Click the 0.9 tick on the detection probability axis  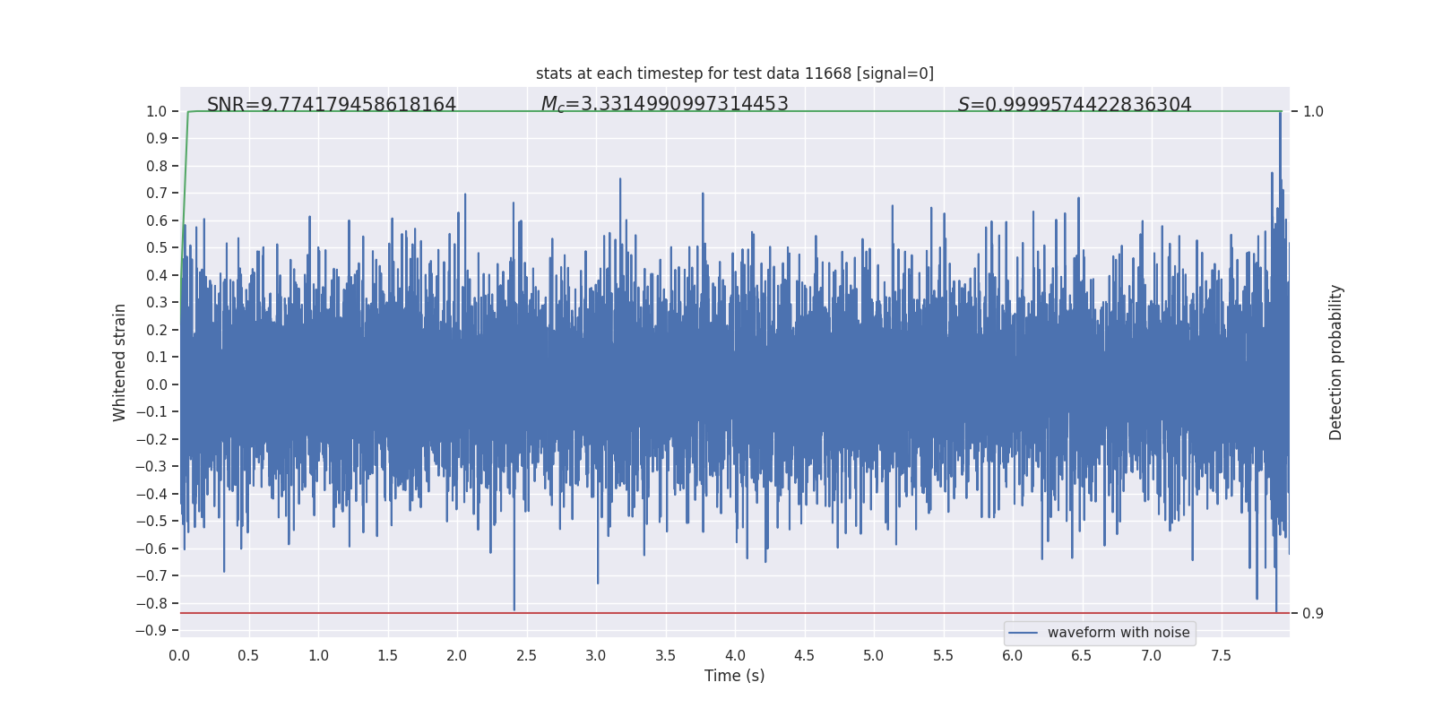tap(1313, 613)
